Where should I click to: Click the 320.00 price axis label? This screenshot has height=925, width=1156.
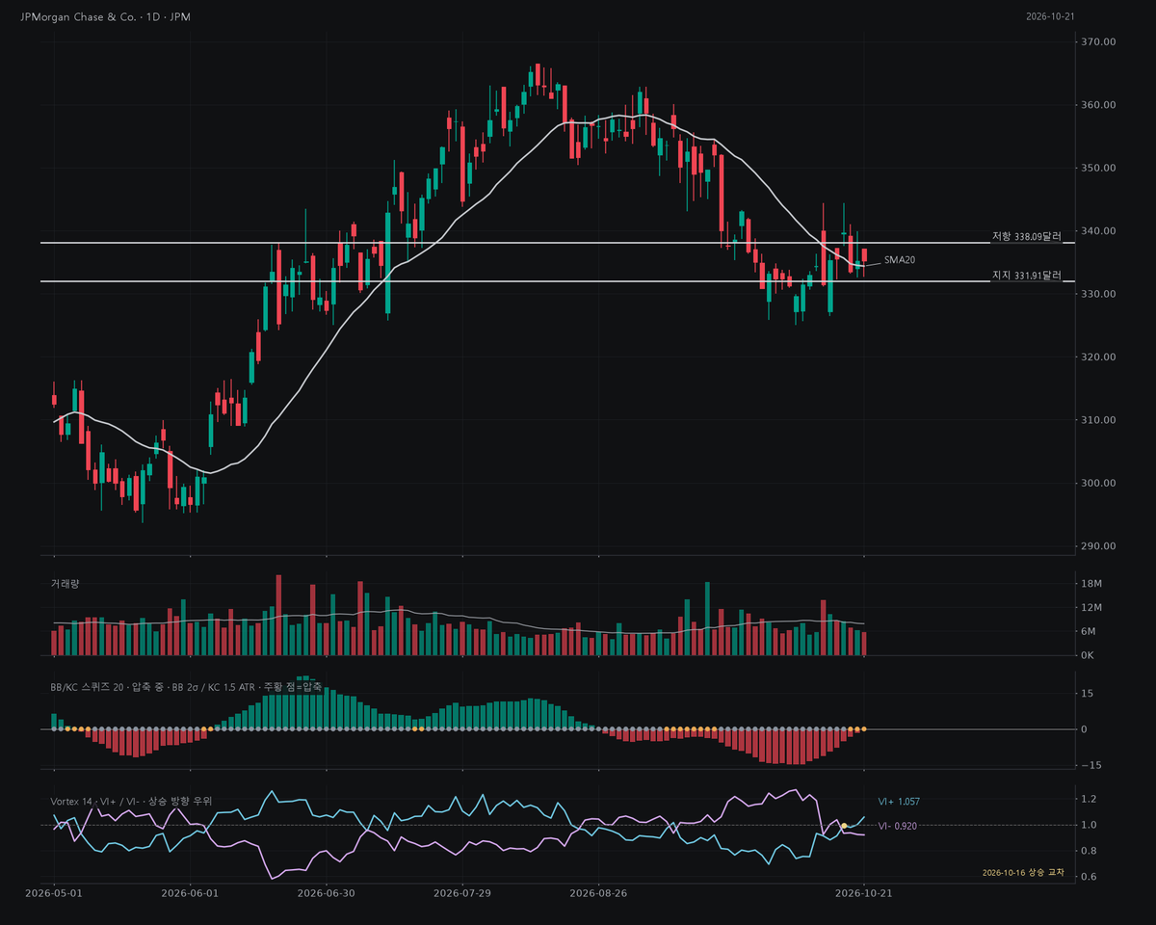1099,357
